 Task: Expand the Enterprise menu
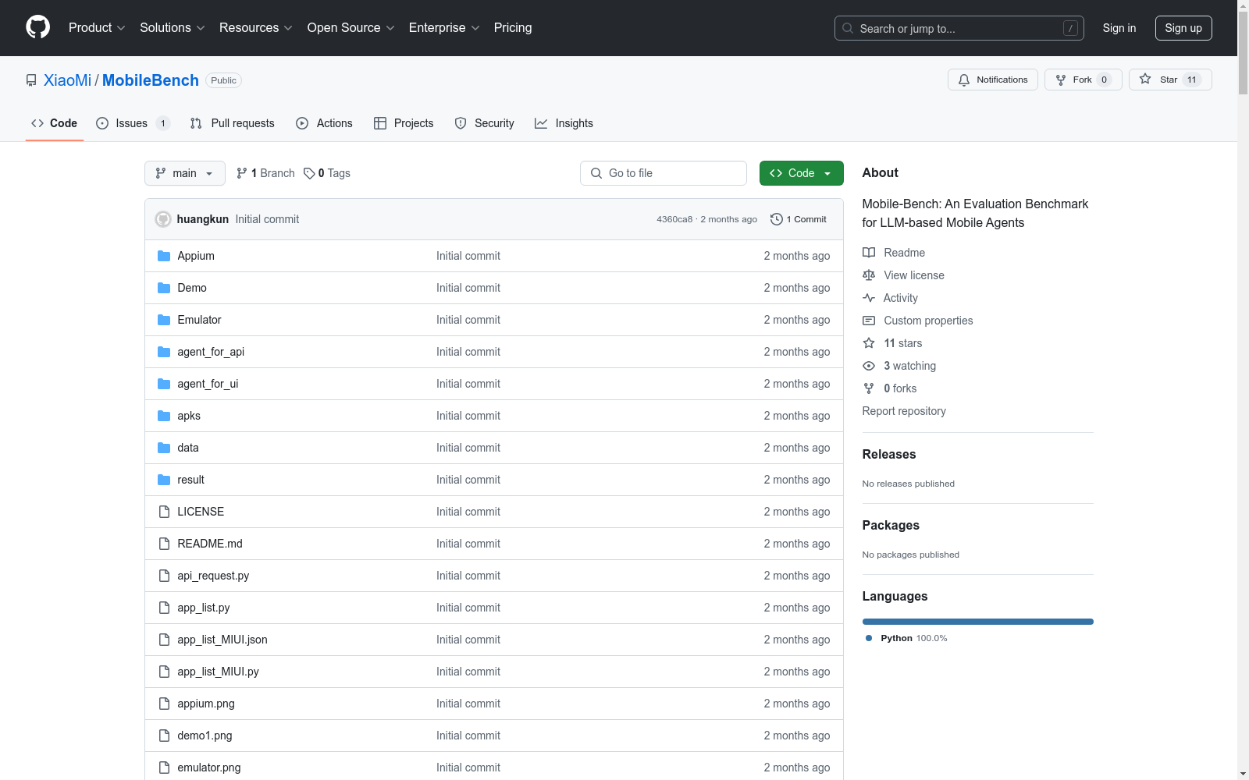[444, 27]
